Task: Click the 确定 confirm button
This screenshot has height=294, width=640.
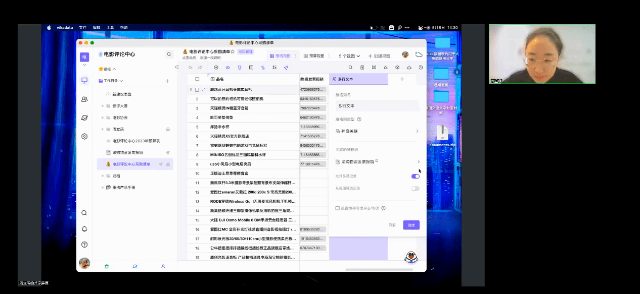Action: point(411,225)
